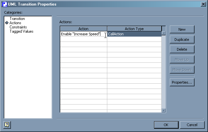Open the Constraints category
Viewport: 208px width, 132px height.
tap(18, 27)
